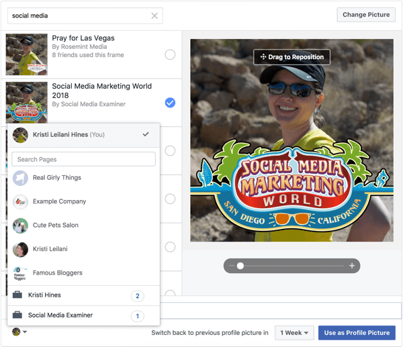Click the profile picture preview image

tap(292, 140)
